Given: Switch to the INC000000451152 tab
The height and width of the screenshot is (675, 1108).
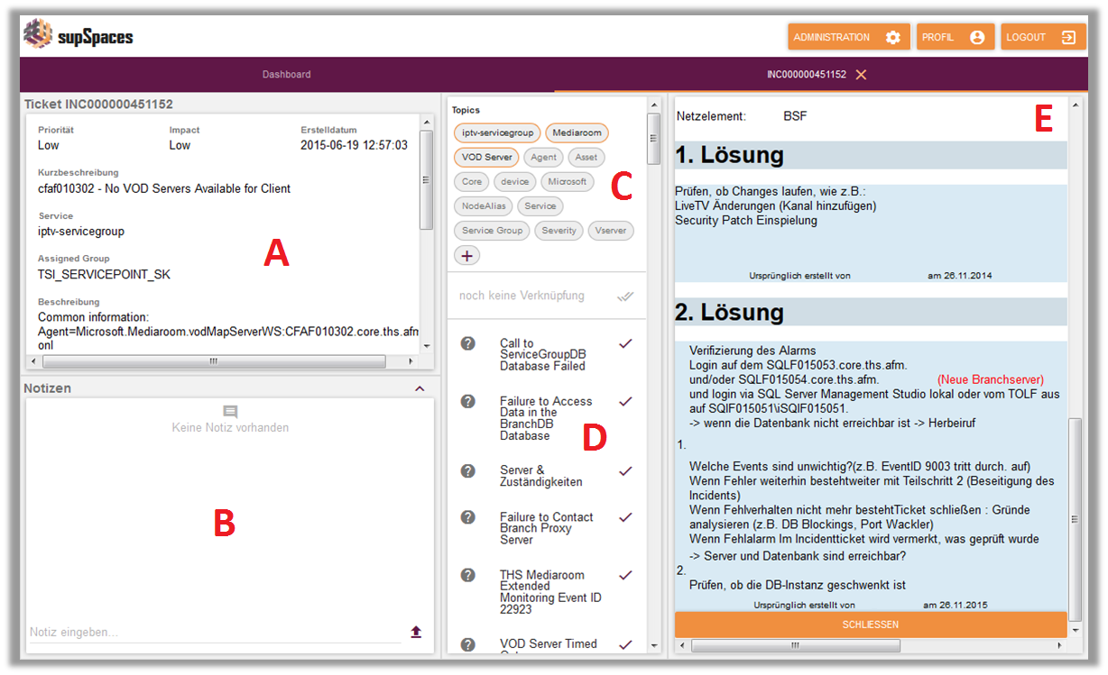Looking at the screenshot, I should point(807,75).
